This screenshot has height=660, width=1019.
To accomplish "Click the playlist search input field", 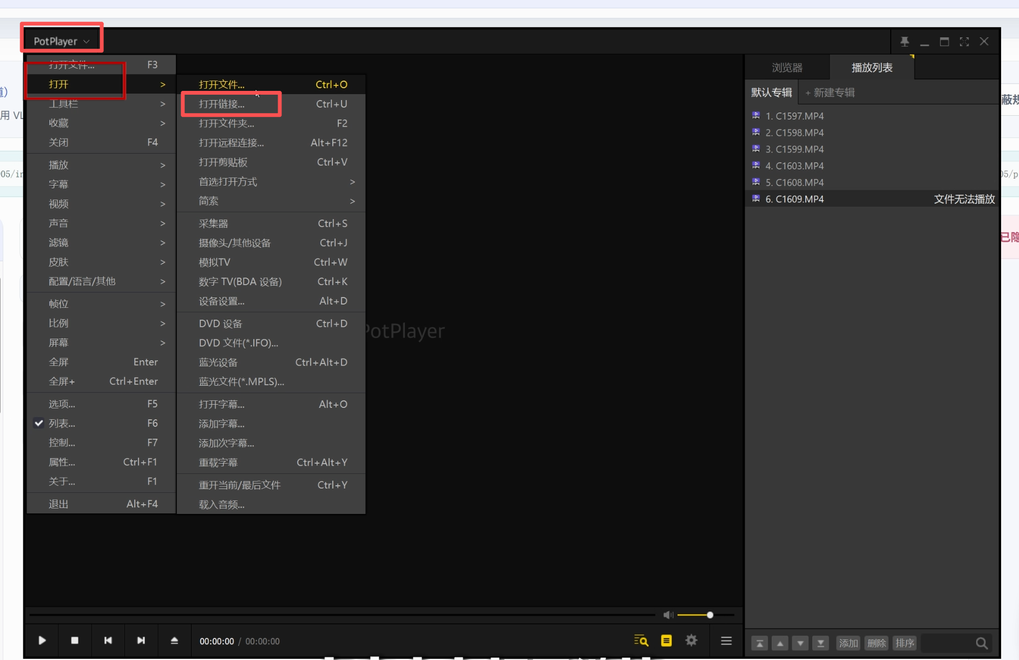I will coord(947,643).
